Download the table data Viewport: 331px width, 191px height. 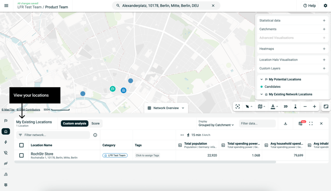point(285,123)
